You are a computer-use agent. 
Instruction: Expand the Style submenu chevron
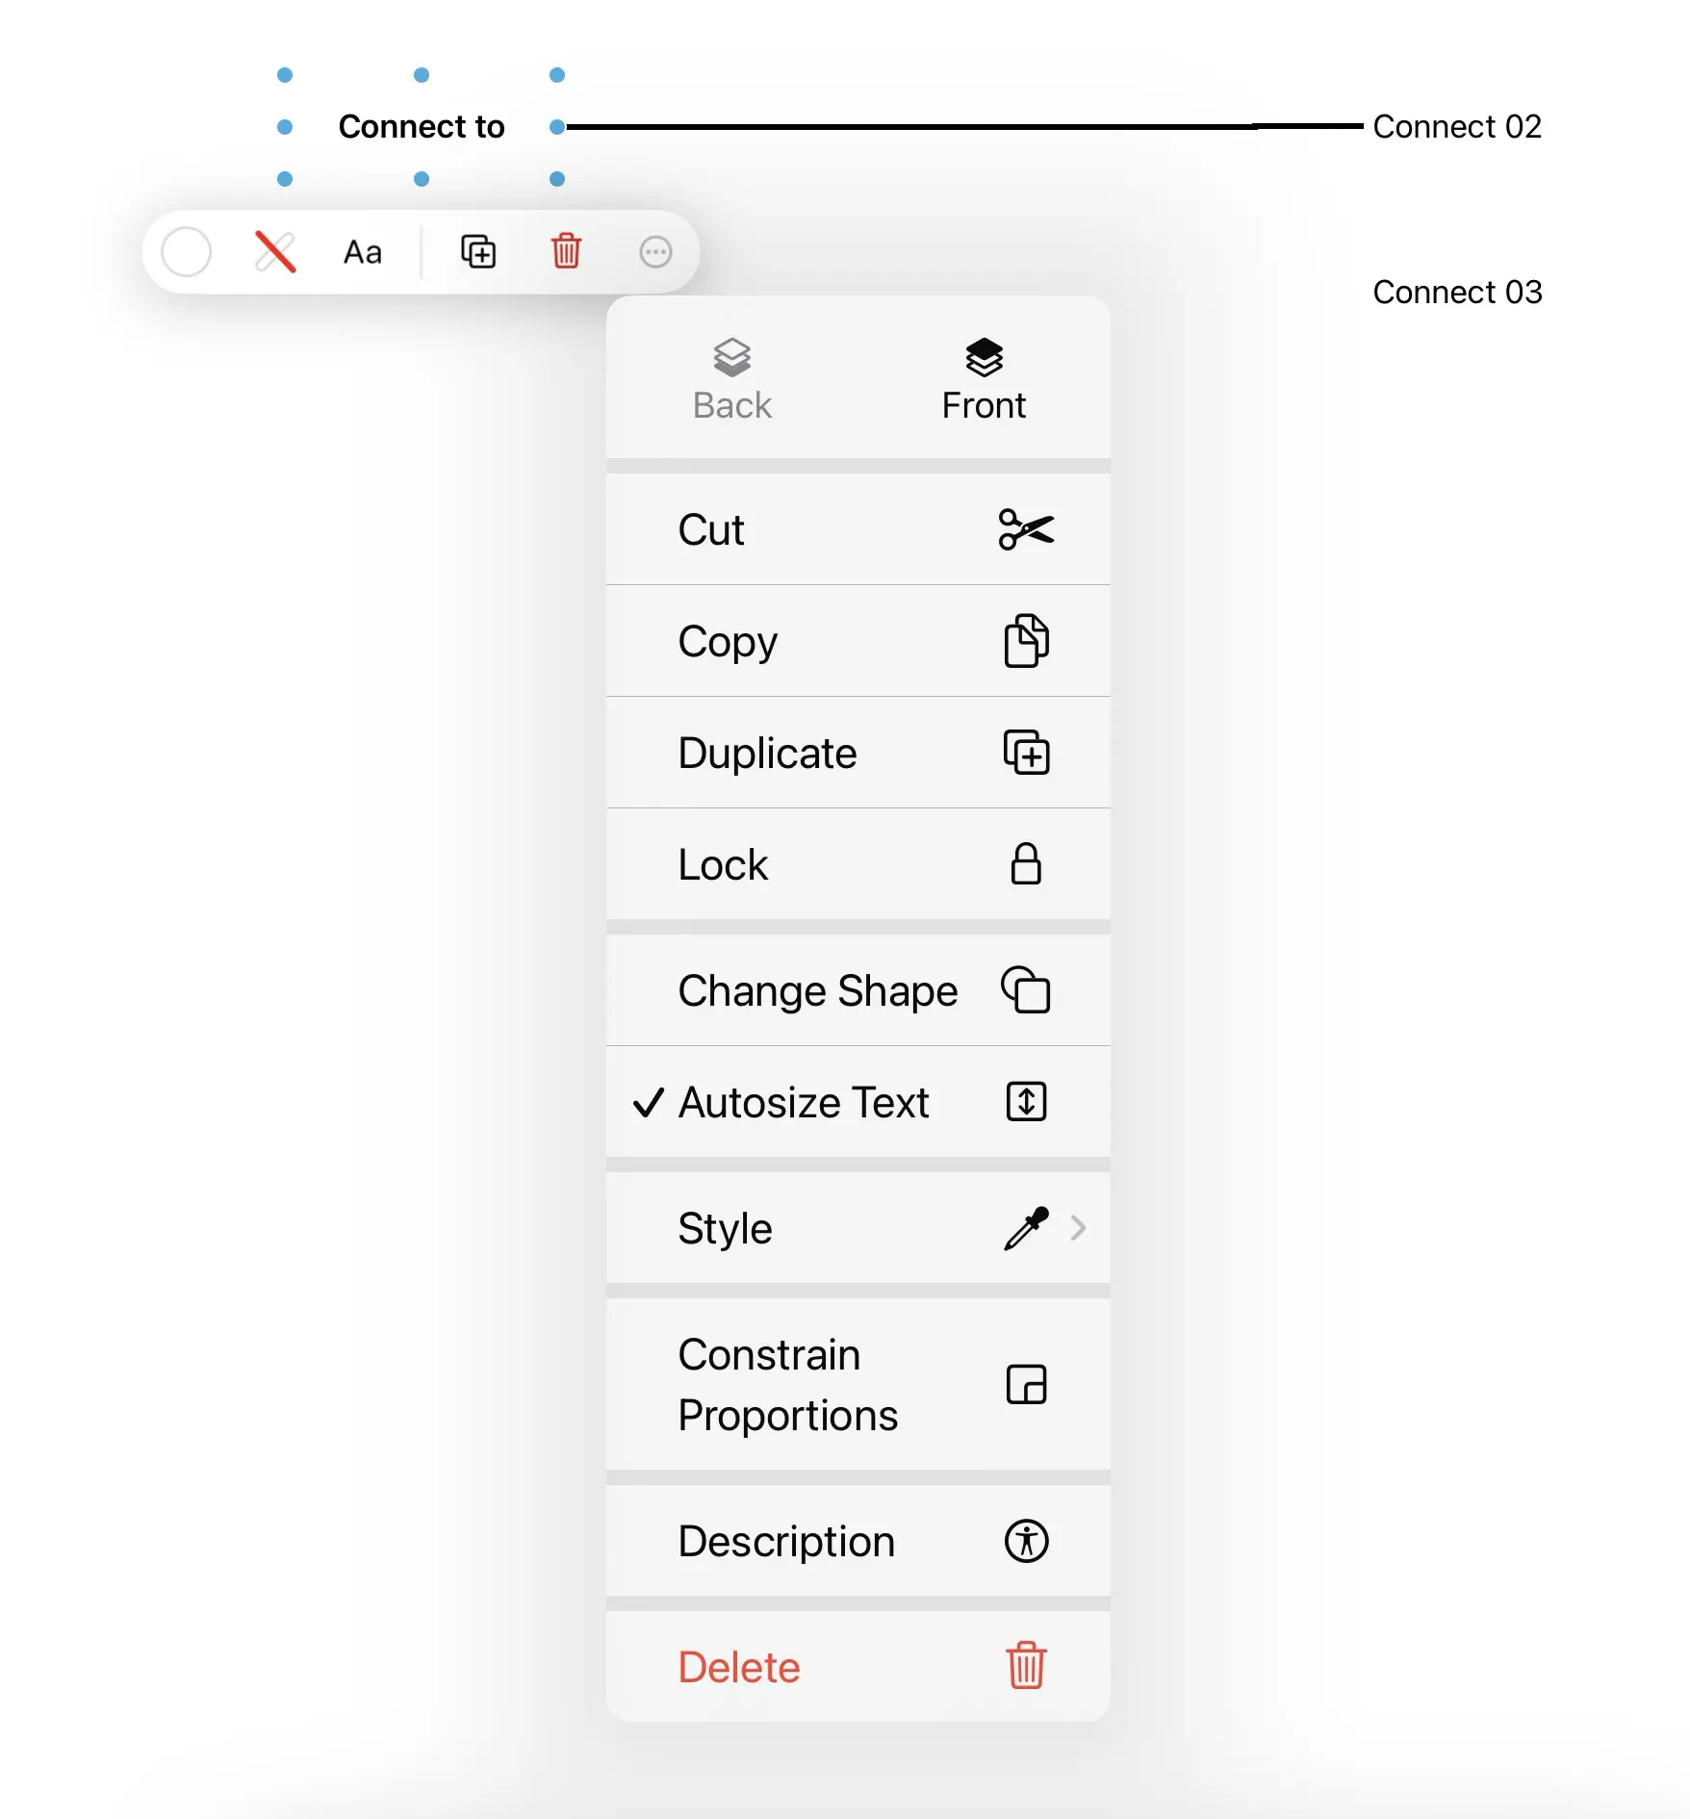[1078, 1228]
